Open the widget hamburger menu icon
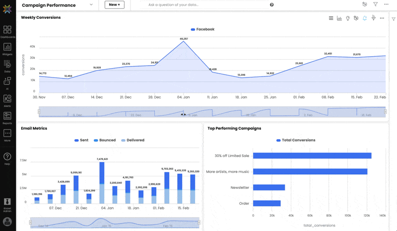Viewport: 397px width, 231px height. [331, 18]
